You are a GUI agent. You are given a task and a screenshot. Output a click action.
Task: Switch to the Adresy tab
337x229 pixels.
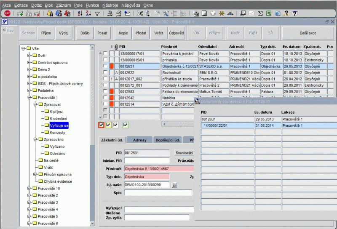[x=139, y=140]
